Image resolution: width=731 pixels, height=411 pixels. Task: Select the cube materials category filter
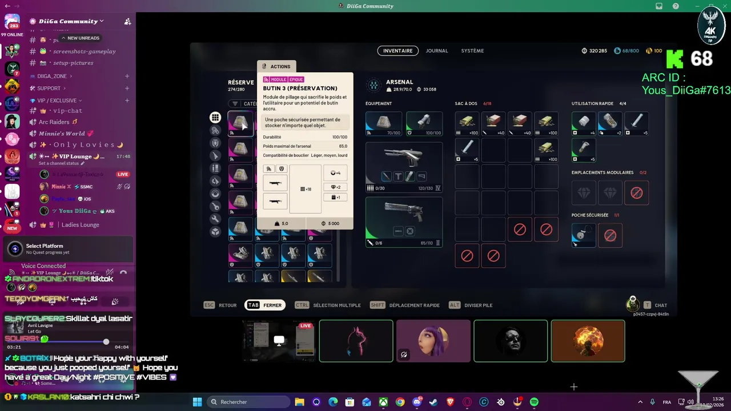click(215, 231)
